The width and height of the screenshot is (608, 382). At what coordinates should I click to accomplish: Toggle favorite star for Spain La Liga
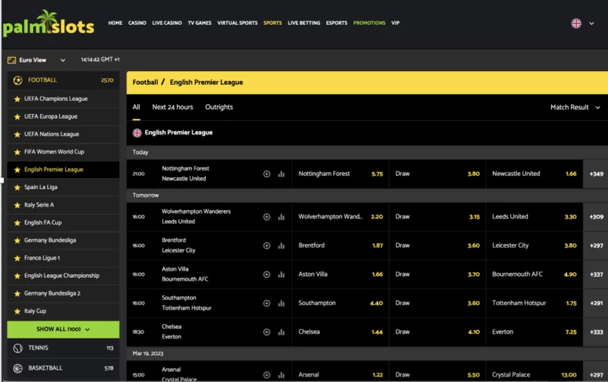pos(17,187)
